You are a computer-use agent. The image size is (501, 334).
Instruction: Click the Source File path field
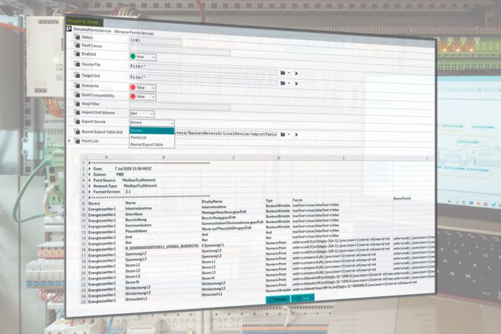[x=203, y=68]
